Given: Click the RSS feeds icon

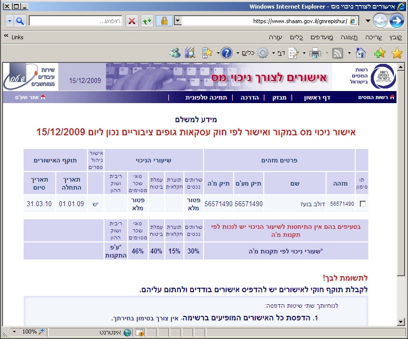Looking at the screenshot, I should pos(338,53).
